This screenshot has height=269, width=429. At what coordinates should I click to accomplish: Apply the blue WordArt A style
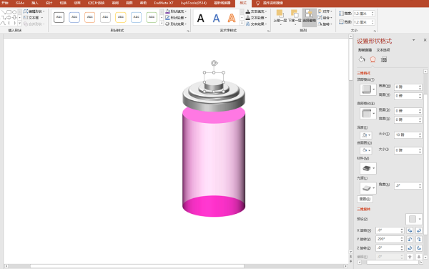216,19
